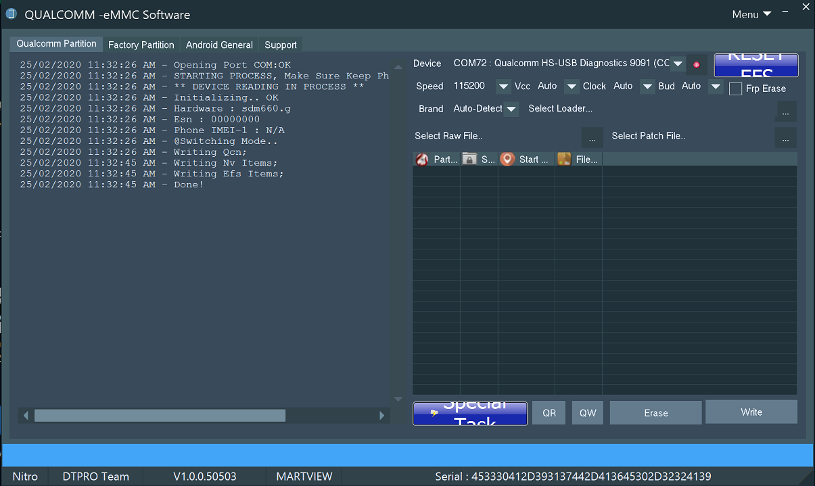The width and height of the screenshot is (815, 486).
Task: Click the '@Switching Mode..' log line
Action: tap(149, 141)
